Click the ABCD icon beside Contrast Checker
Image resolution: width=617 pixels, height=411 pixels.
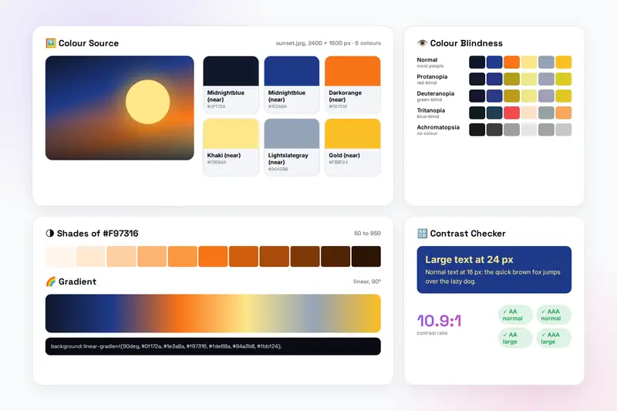click(x=422, y=233)
